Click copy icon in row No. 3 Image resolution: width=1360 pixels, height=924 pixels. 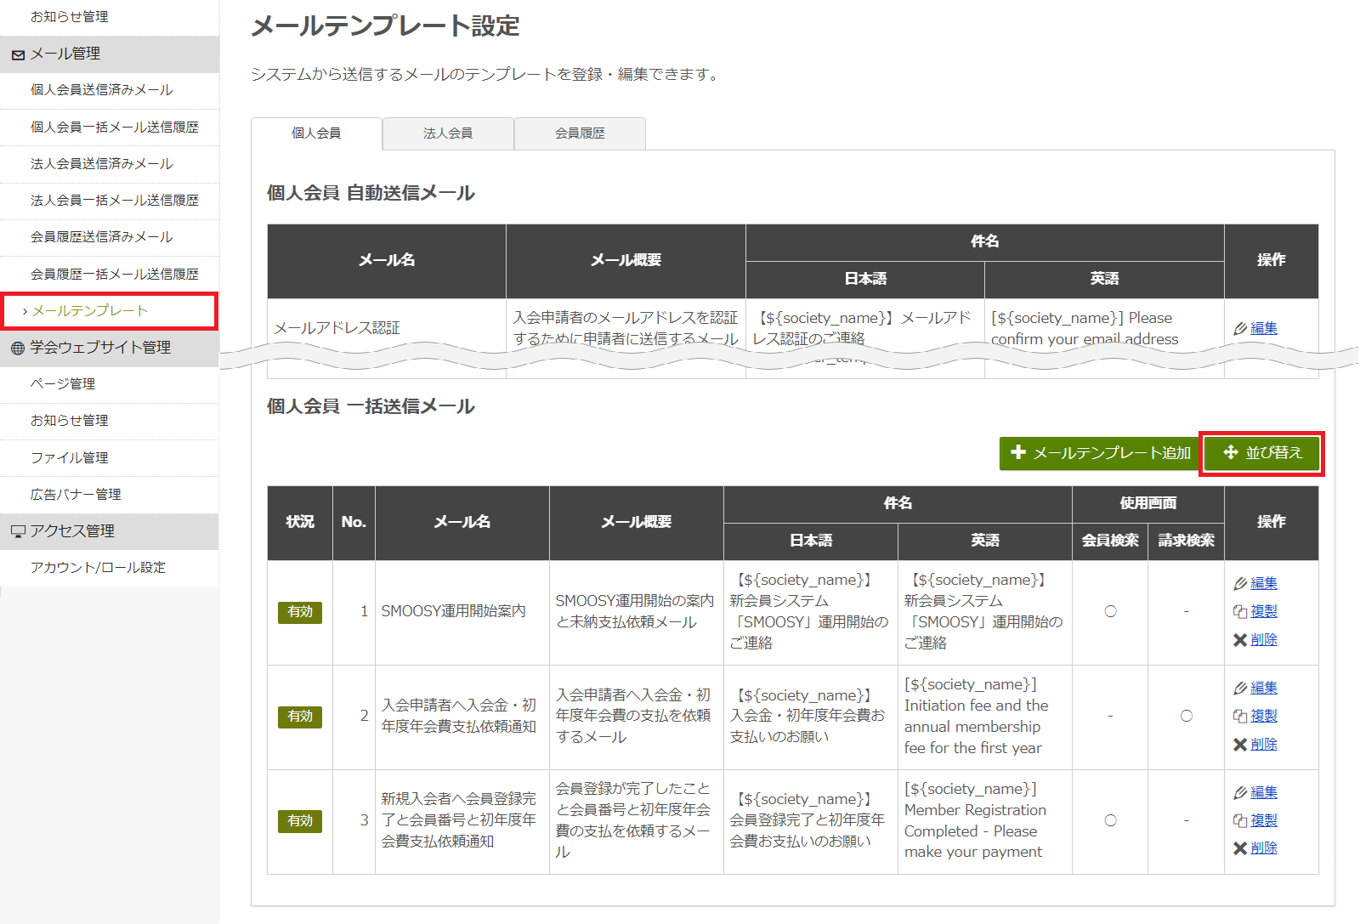pyautogui.click(x=1240, y=820)
